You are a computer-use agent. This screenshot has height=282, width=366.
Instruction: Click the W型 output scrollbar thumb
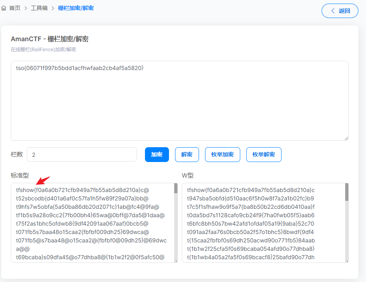point(347,192)
